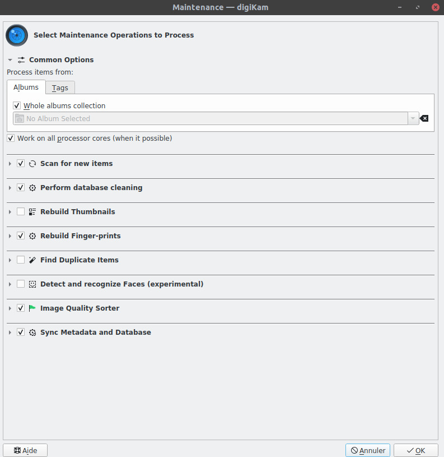Disable Work on all processor cores
This screenshot has width=444, height=457.
11,138
